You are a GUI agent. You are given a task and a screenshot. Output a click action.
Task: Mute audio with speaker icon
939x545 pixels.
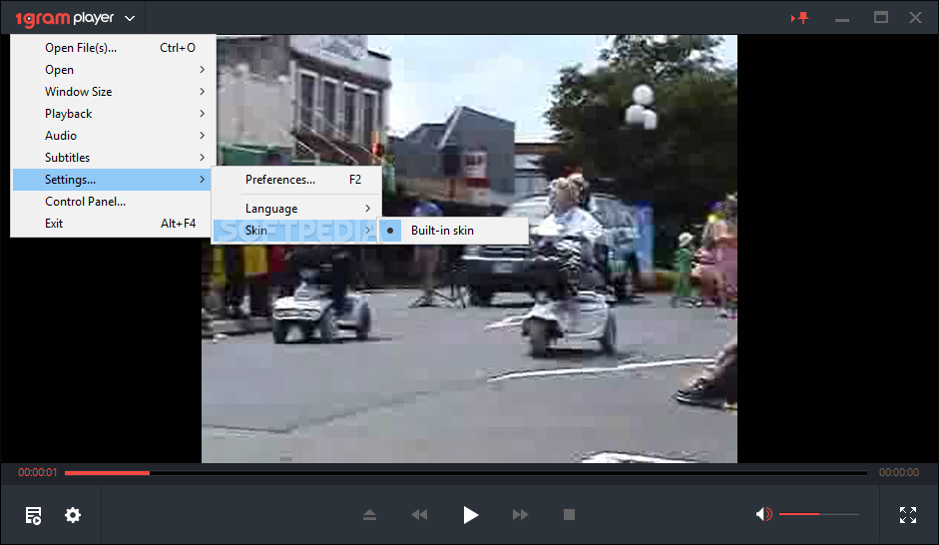pyautogui.click(x=763, y=514)
